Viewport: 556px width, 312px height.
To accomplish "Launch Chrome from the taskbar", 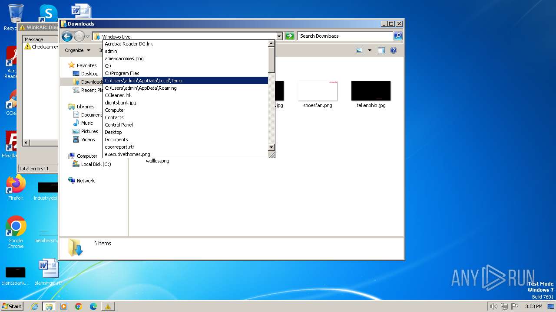I will (79, 306).
